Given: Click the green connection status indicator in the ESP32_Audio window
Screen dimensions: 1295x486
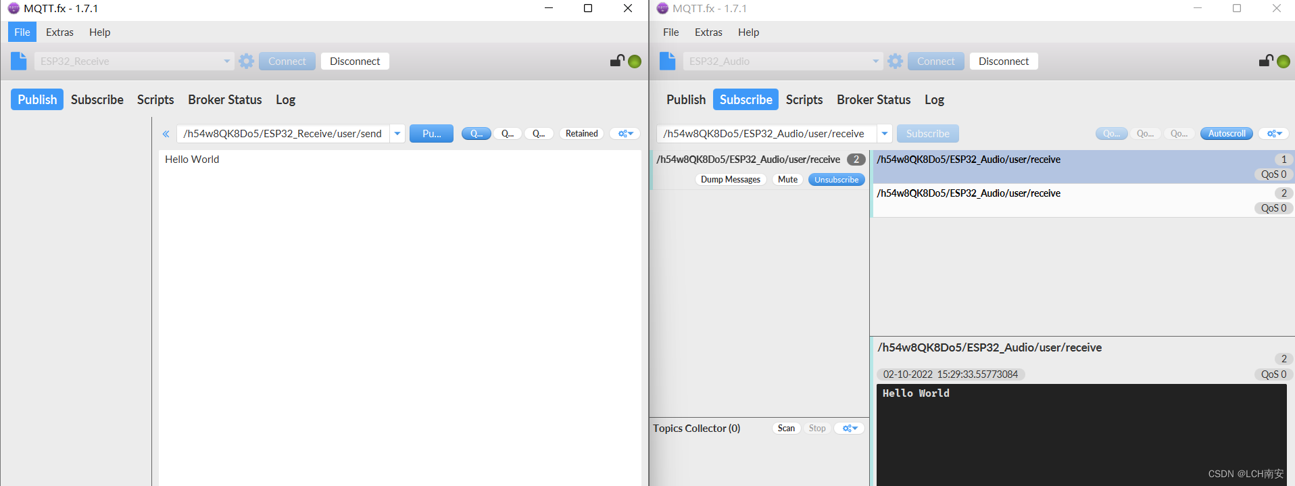Looking at the screenshot, I should tap(1284, 62).
